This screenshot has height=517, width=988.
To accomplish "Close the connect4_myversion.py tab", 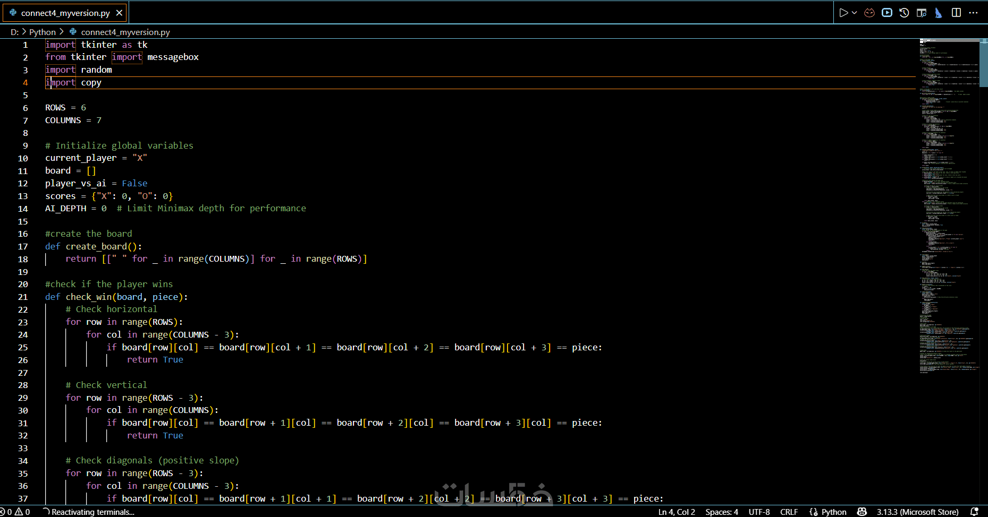I will tap(119, 13).
